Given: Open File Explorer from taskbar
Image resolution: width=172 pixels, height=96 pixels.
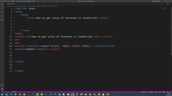Looking at the screenshot, I should [24, 94].
